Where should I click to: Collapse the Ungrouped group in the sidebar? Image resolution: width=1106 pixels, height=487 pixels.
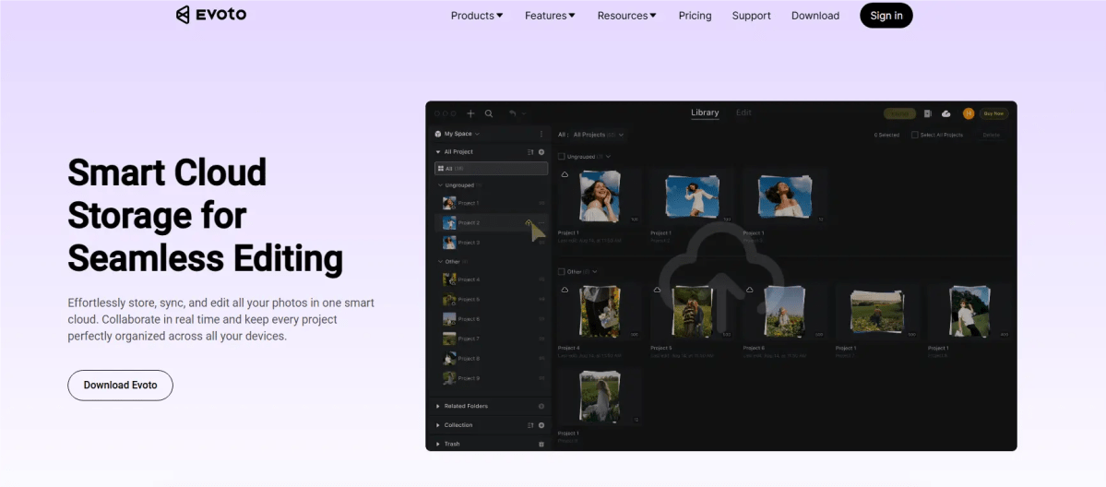click(x=440, y=184)
